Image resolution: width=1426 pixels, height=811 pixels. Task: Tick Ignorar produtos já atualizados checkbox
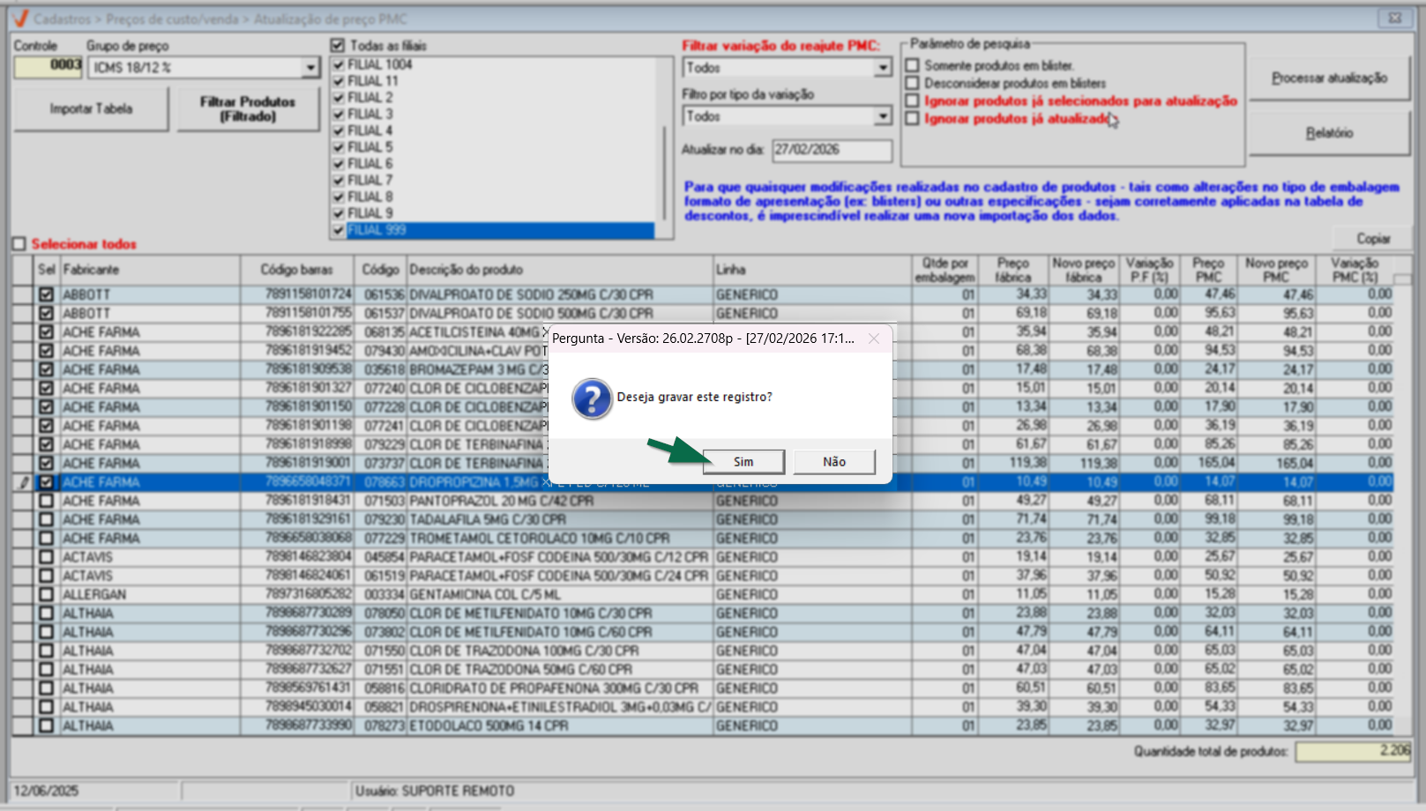point(913,118)
